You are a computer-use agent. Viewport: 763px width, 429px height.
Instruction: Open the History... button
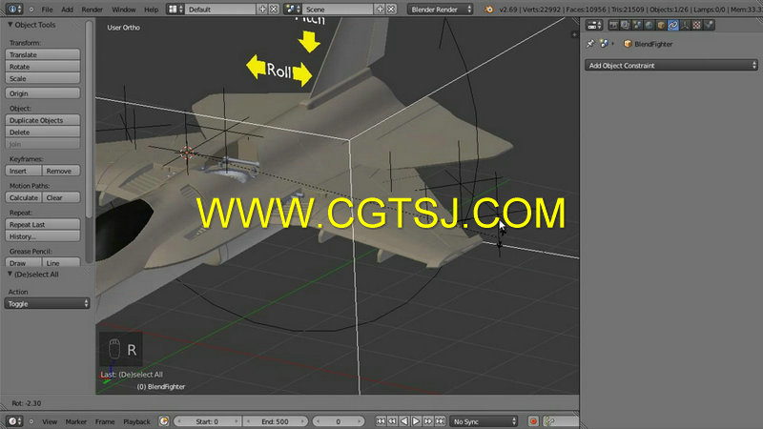coord(43,236)
